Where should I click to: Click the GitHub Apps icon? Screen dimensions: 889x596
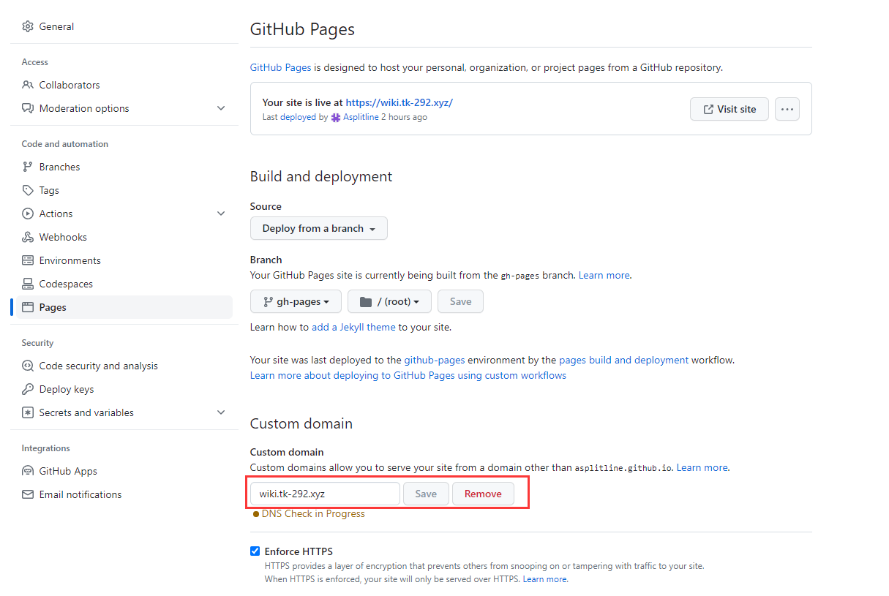pos(28,471)
